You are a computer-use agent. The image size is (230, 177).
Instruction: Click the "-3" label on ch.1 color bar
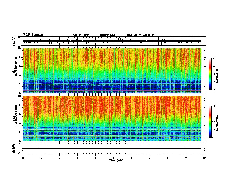(x=214, y=58)
